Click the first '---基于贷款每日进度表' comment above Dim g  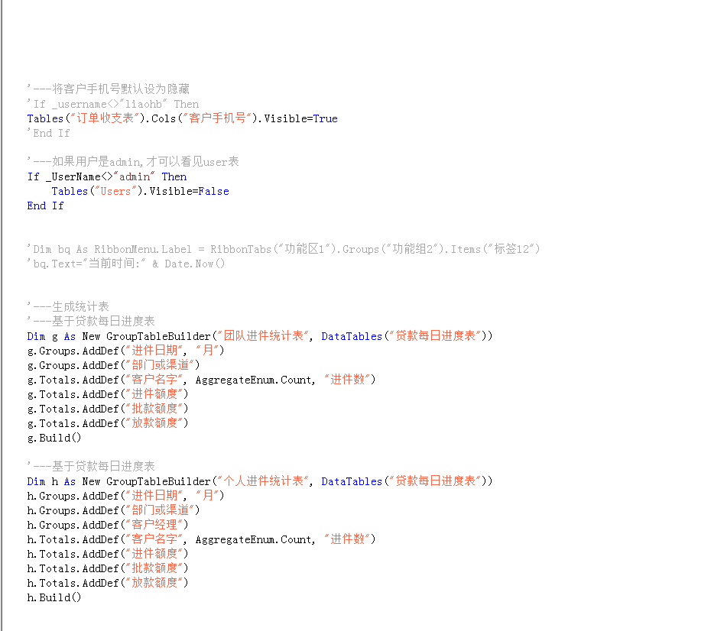point(91,322)
